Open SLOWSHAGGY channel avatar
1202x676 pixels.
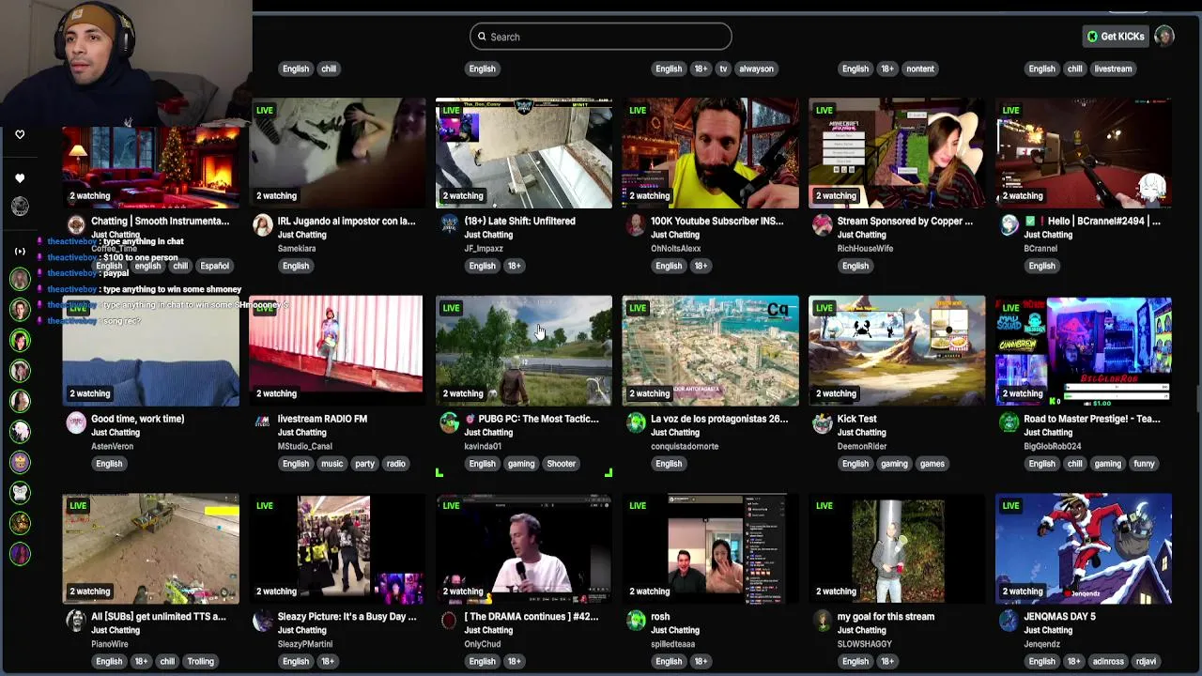[823, 621]
